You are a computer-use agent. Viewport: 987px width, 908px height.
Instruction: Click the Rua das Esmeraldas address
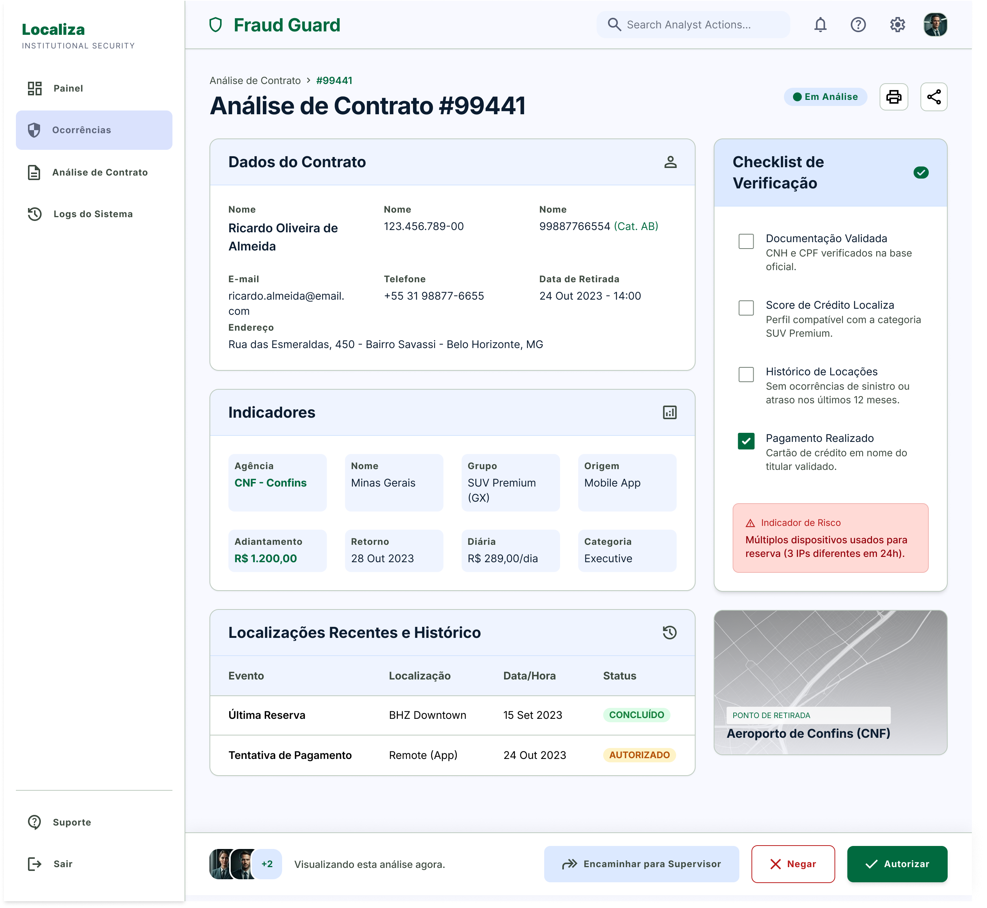(x=385, y=344)
